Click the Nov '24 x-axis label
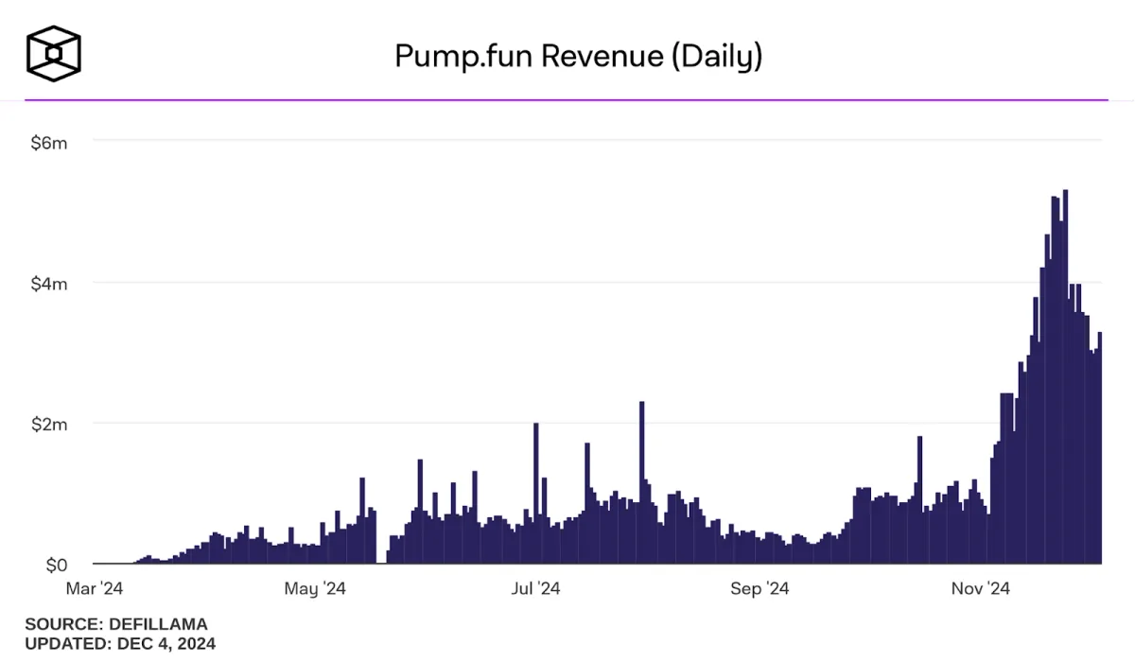 tap(981, 589)
